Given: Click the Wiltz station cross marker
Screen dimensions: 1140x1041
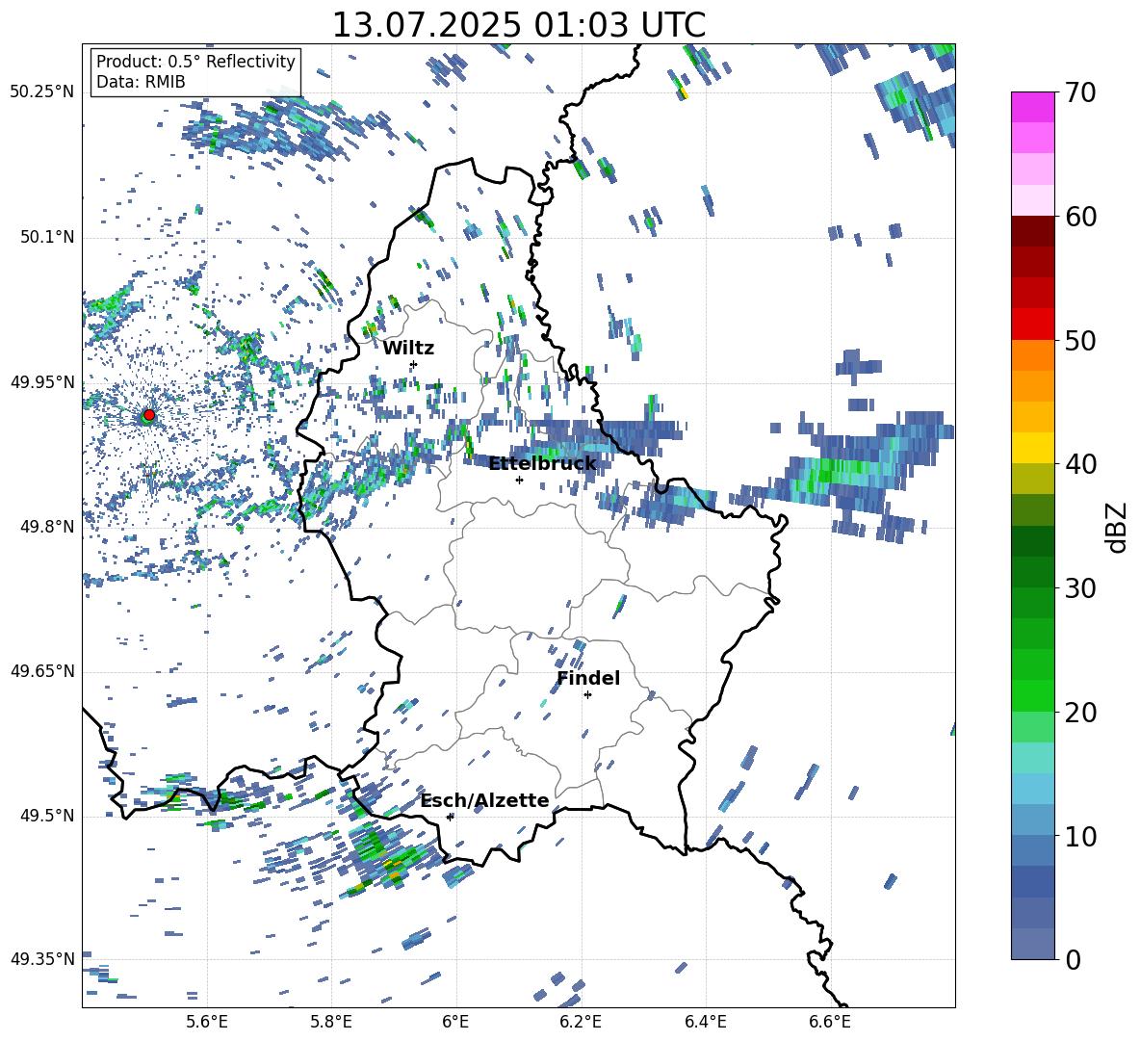Looking at the screenshot, I should pos(414,364).
